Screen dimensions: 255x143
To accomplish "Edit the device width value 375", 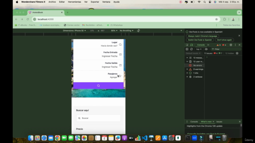I will point(92,31).
